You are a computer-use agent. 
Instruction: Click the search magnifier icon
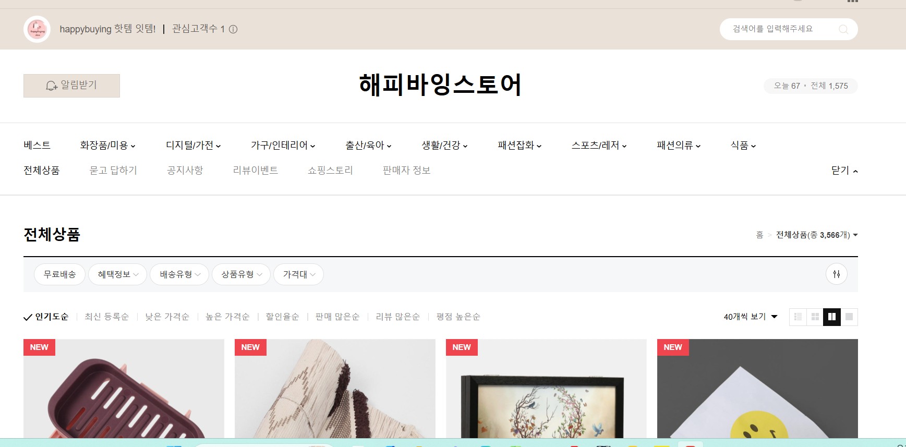click(x=843, y=29)
